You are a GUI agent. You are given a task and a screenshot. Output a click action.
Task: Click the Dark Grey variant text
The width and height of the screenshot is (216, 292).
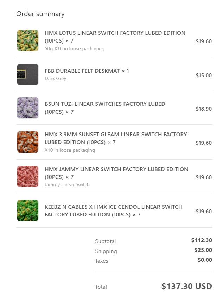pos(56,78)
